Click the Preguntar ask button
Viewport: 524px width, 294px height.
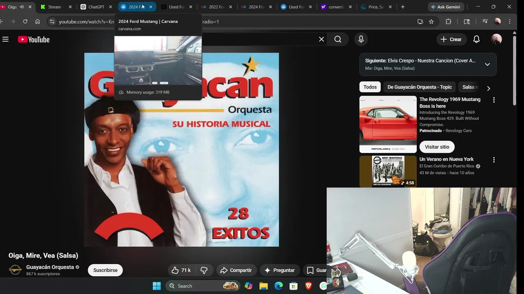[x=280, y=270]
